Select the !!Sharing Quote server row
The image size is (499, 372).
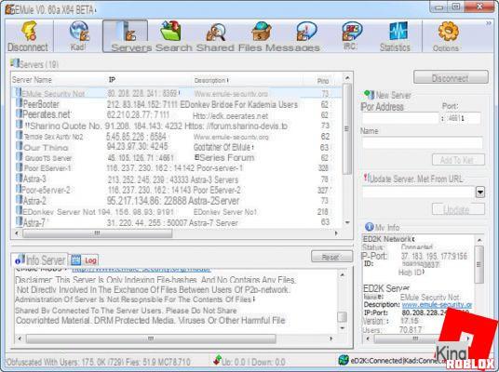tap(177, 126)
